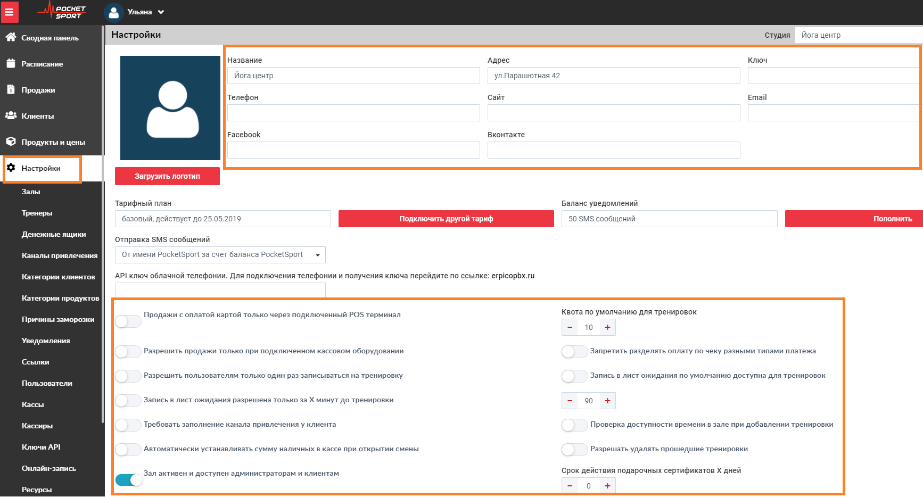Click Подключить другой тариф button
923x497 pixels.
446,219
